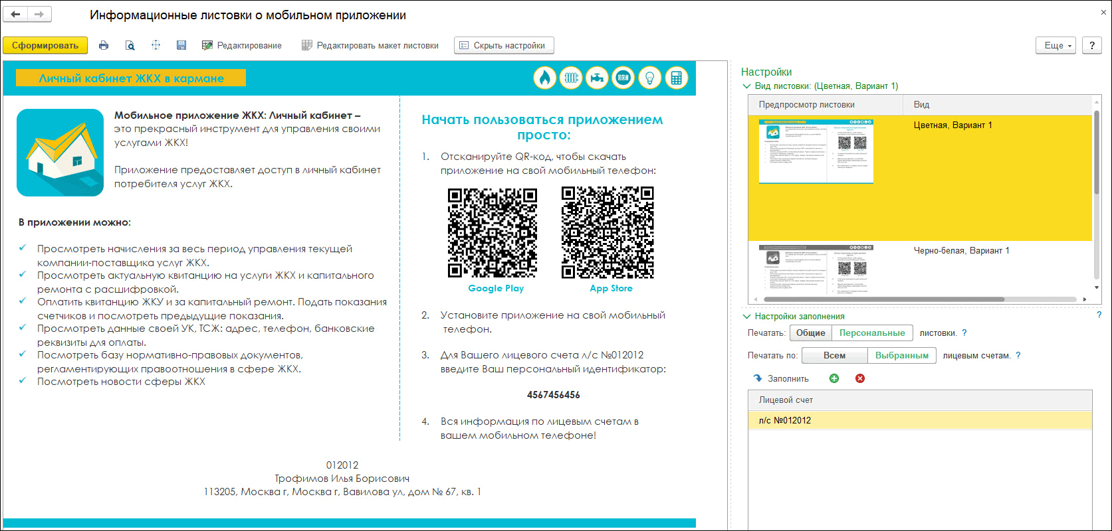Open print preview magnifier icon
1112x531 pixels.
130,45
